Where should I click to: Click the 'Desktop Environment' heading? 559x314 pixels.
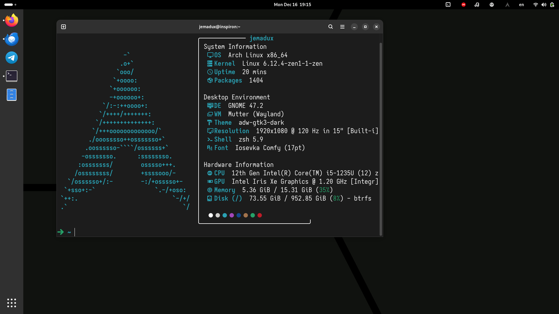(x=237, y=97)
